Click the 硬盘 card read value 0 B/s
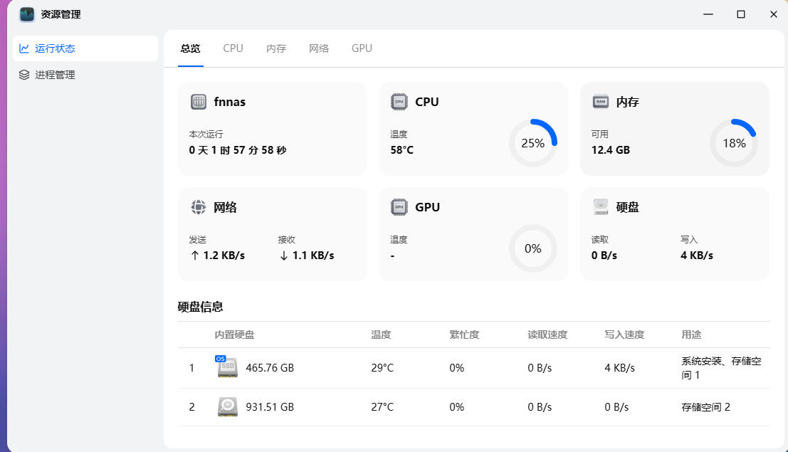 (x=604, y=256)
